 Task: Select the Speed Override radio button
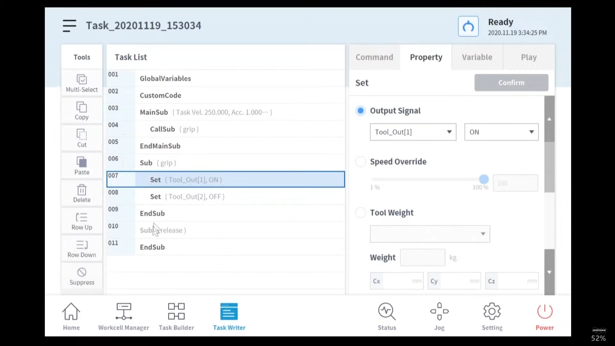coord(360,162)
